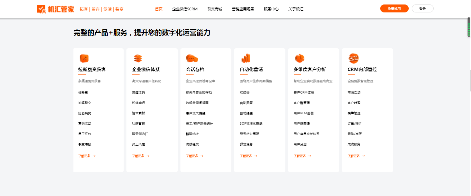The image size is (471, 196).
Task: Click the 用户群画像 item
Action: (x=302, y=124)
